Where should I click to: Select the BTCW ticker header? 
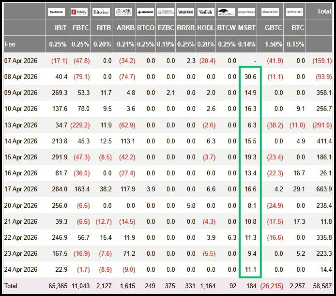(226, 28)
